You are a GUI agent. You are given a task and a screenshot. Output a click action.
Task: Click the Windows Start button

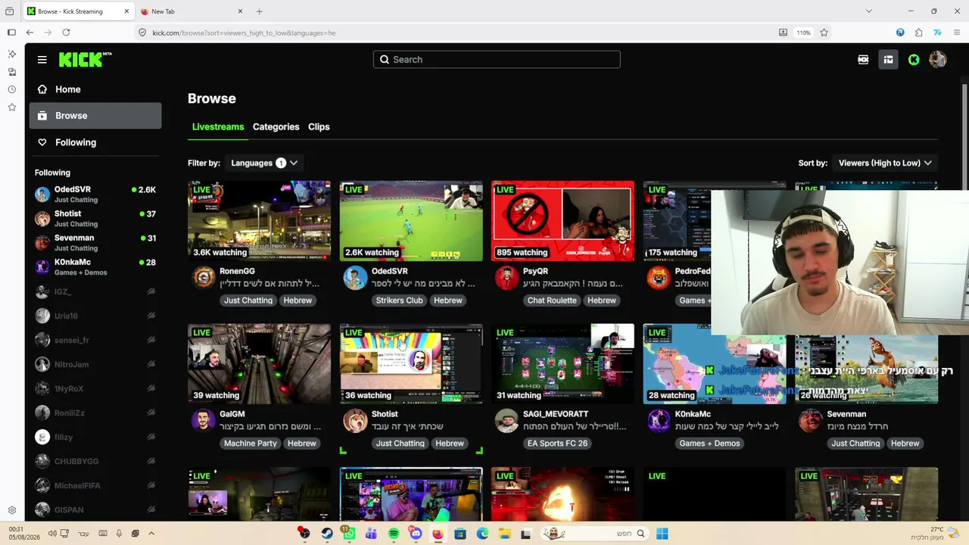(x=662, y=534)
